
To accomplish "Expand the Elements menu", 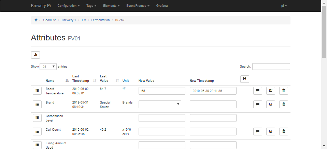I will pos(111,6).
